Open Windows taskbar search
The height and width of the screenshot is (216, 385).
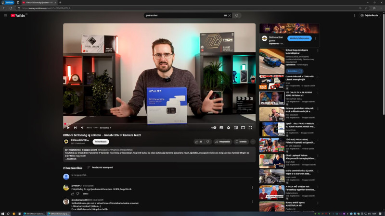(x=8, y=214)
